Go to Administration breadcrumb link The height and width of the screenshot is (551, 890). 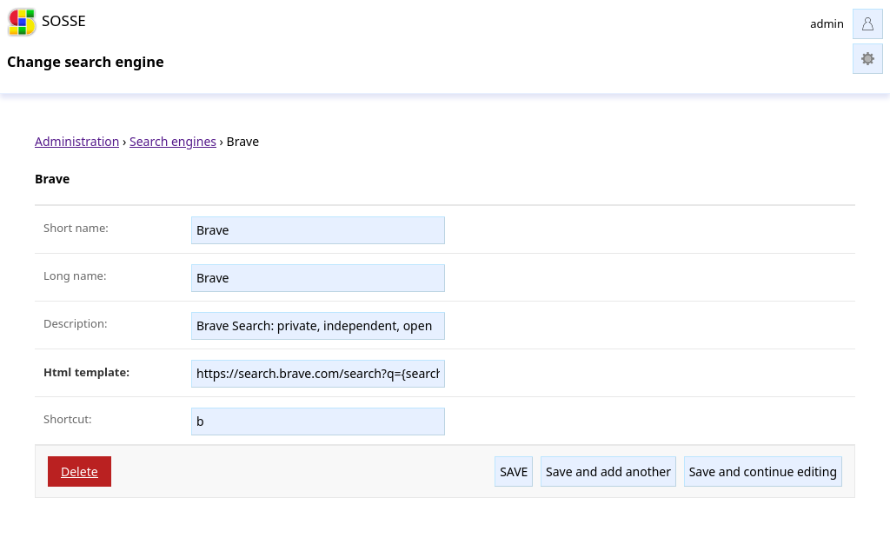76,142
